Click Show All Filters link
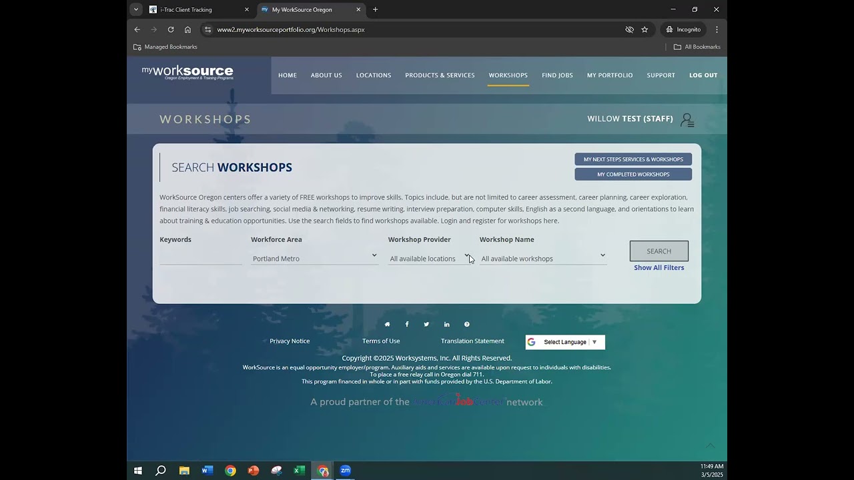854x480 pixels. (x=659, y=268)
